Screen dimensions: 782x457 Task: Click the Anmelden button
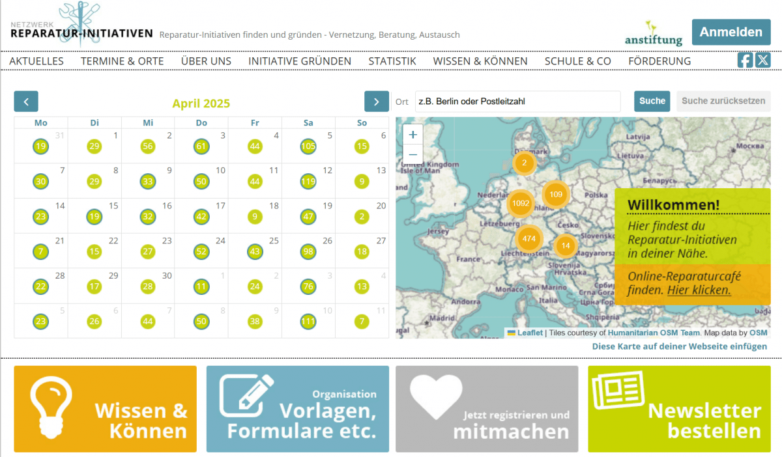point(731,32)
